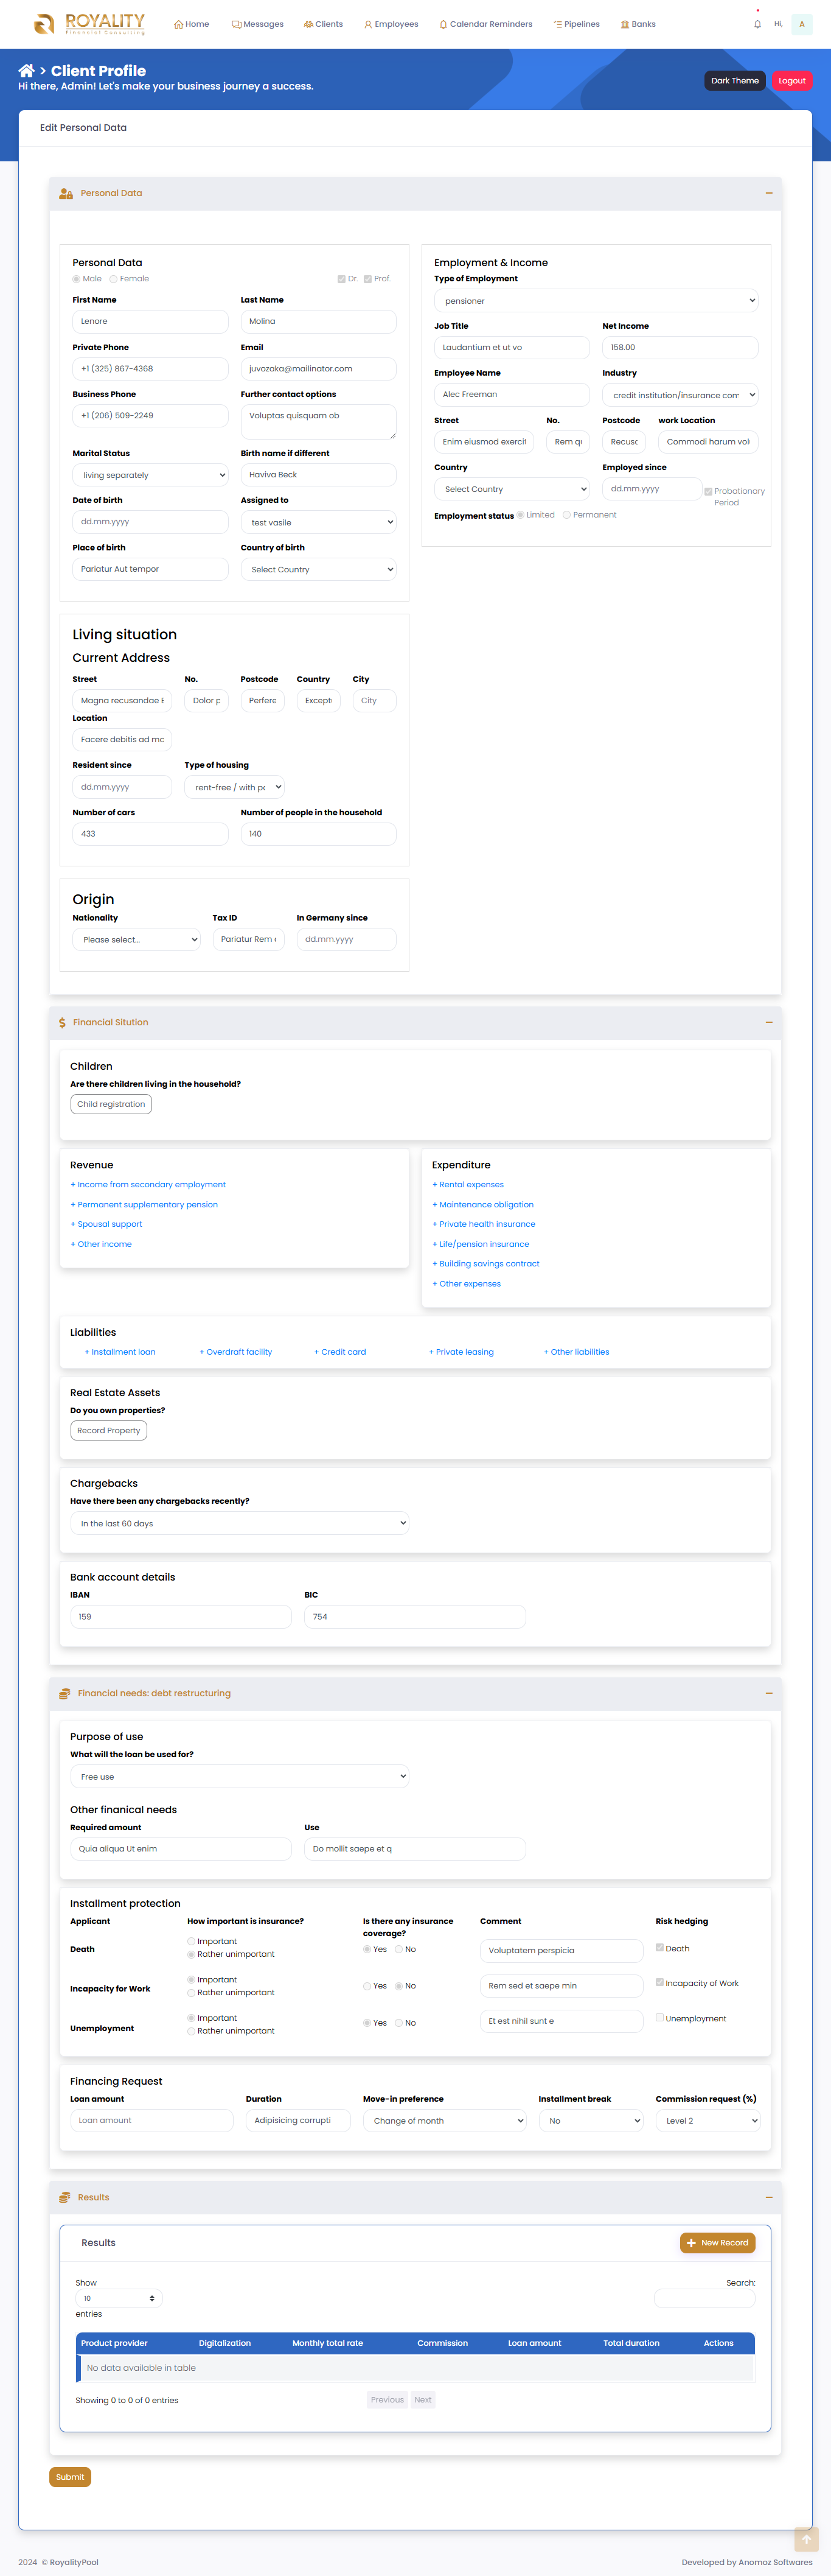Open the Banks menu item
The image size is (831, 2576).
[x=638, y=24]
